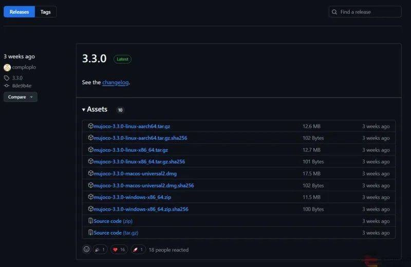Image resolution: width=411 pixels, height=267 pixels.
Task: Open the Compare dropdown
Action: pos(21,97)
